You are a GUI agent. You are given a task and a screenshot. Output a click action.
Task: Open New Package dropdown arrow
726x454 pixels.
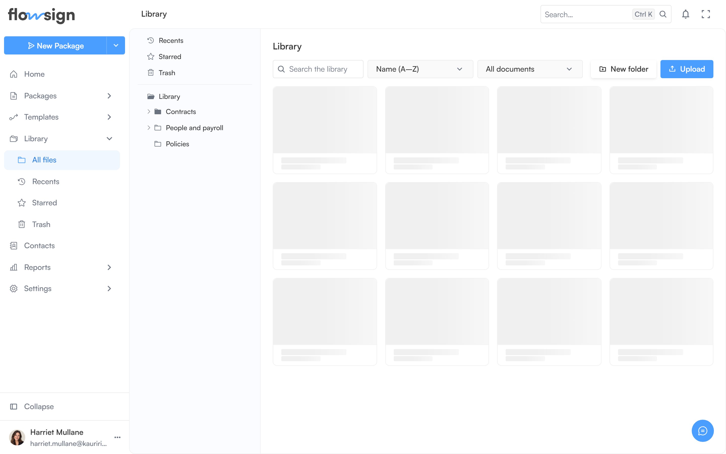(116, 45)
